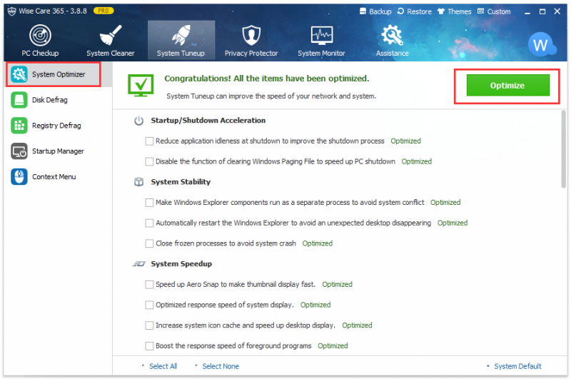This screenshot has height=379, width=571.
Task: Click the Startup Manager sidebar icon
Action: coord(19,151)
